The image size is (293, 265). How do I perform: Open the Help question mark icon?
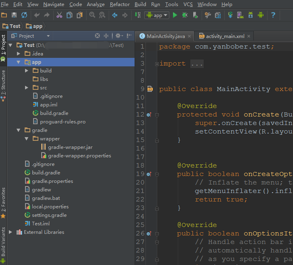(x=273, y=15)
